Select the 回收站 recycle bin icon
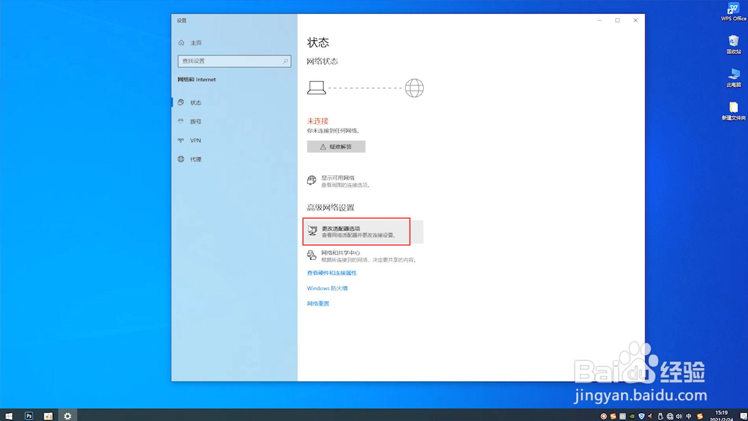This screenshot has width=748, height=421. 734,44
